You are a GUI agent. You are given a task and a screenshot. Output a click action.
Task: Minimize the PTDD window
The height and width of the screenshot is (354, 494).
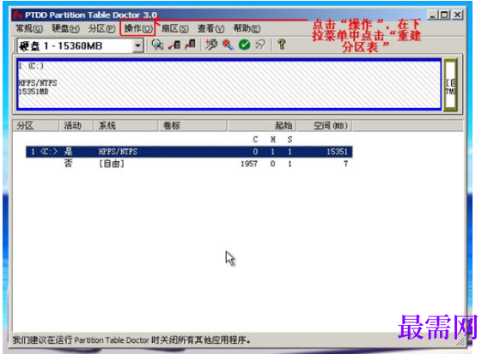[x=433, y=15]
